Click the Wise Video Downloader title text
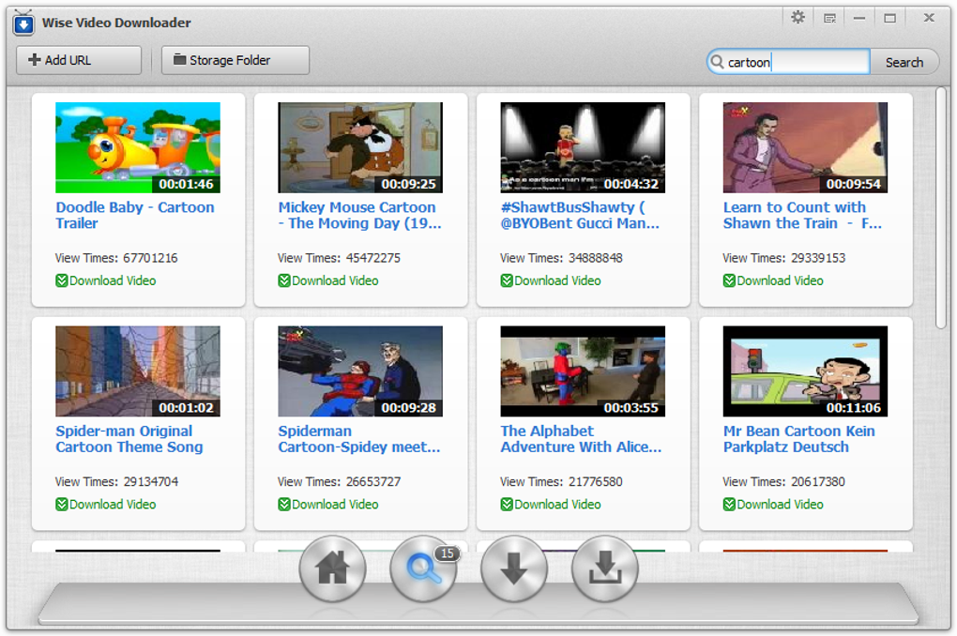 [116, 23]
